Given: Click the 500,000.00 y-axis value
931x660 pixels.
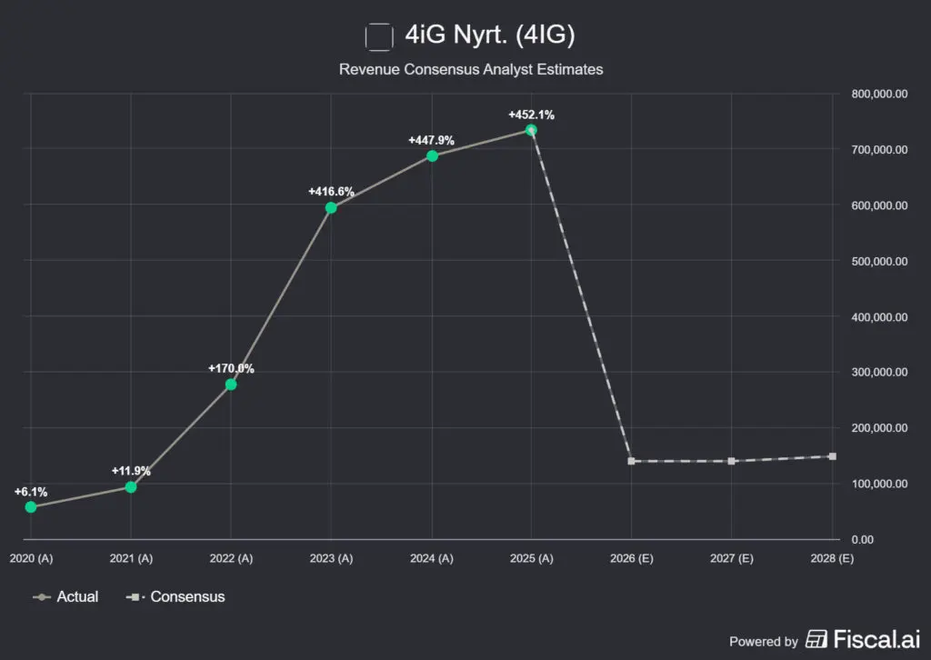Looking at the screenshot, I should (879, 261).
